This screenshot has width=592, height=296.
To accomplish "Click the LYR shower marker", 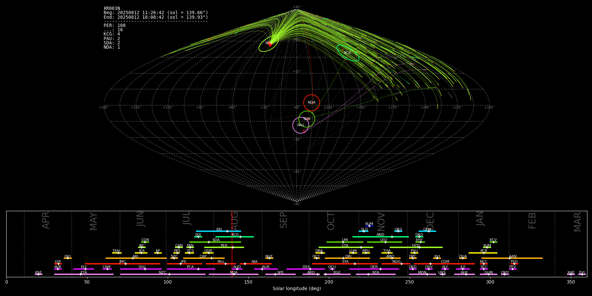I will coord(58,264).
